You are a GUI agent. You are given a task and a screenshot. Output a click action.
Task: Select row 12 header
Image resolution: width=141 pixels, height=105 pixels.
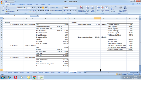pos(1,43)
